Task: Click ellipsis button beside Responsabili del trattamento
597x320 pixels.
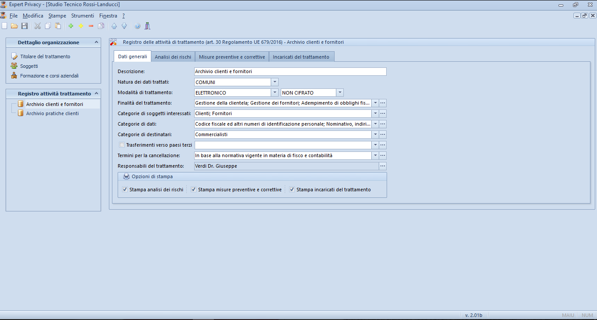Action: tap(383, 166)
